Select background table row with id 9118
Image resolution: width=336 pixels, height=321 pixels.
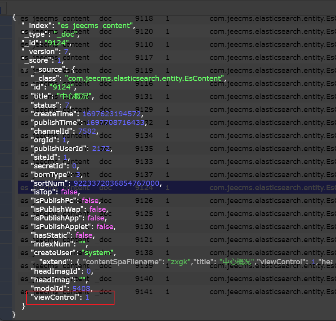click(177, 19)
